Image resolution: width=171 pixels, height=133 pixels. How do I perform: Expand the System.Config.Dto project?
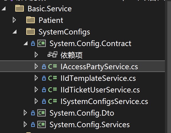click(25, 113)
